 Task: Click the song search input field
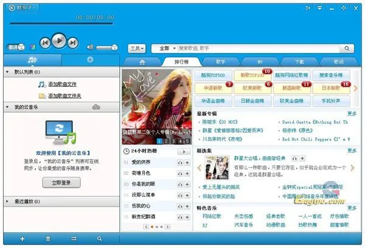tap(258, 49)
